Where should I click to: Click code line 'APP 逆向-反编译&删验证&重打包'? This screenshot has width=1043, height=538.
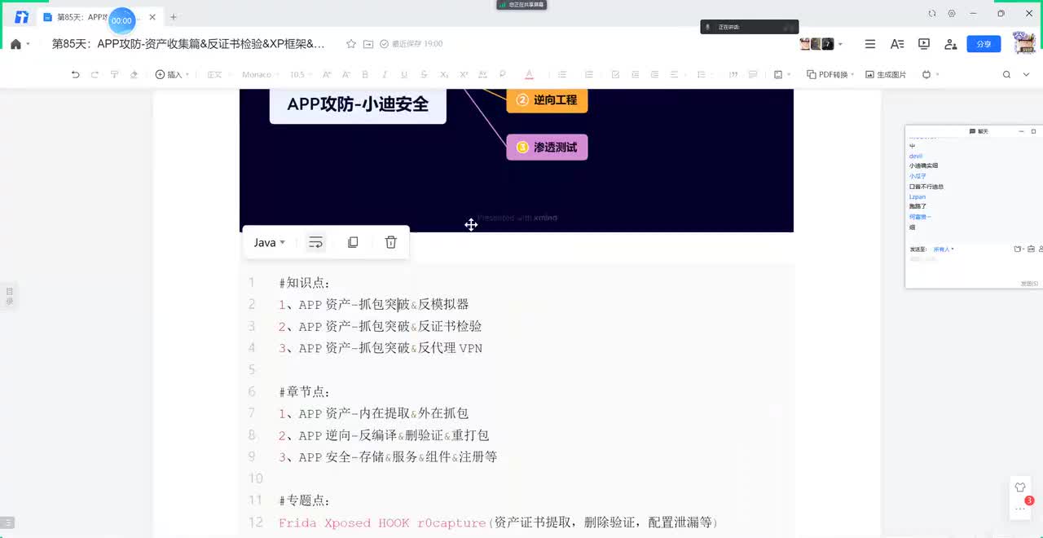coord(384,435)
